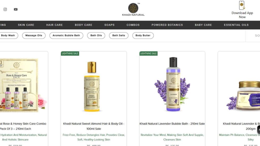The image size is (260, 146).
Task: Filter by Aromatic Bubble Bath
Action: pyautogui.click(x=66, y=35)
